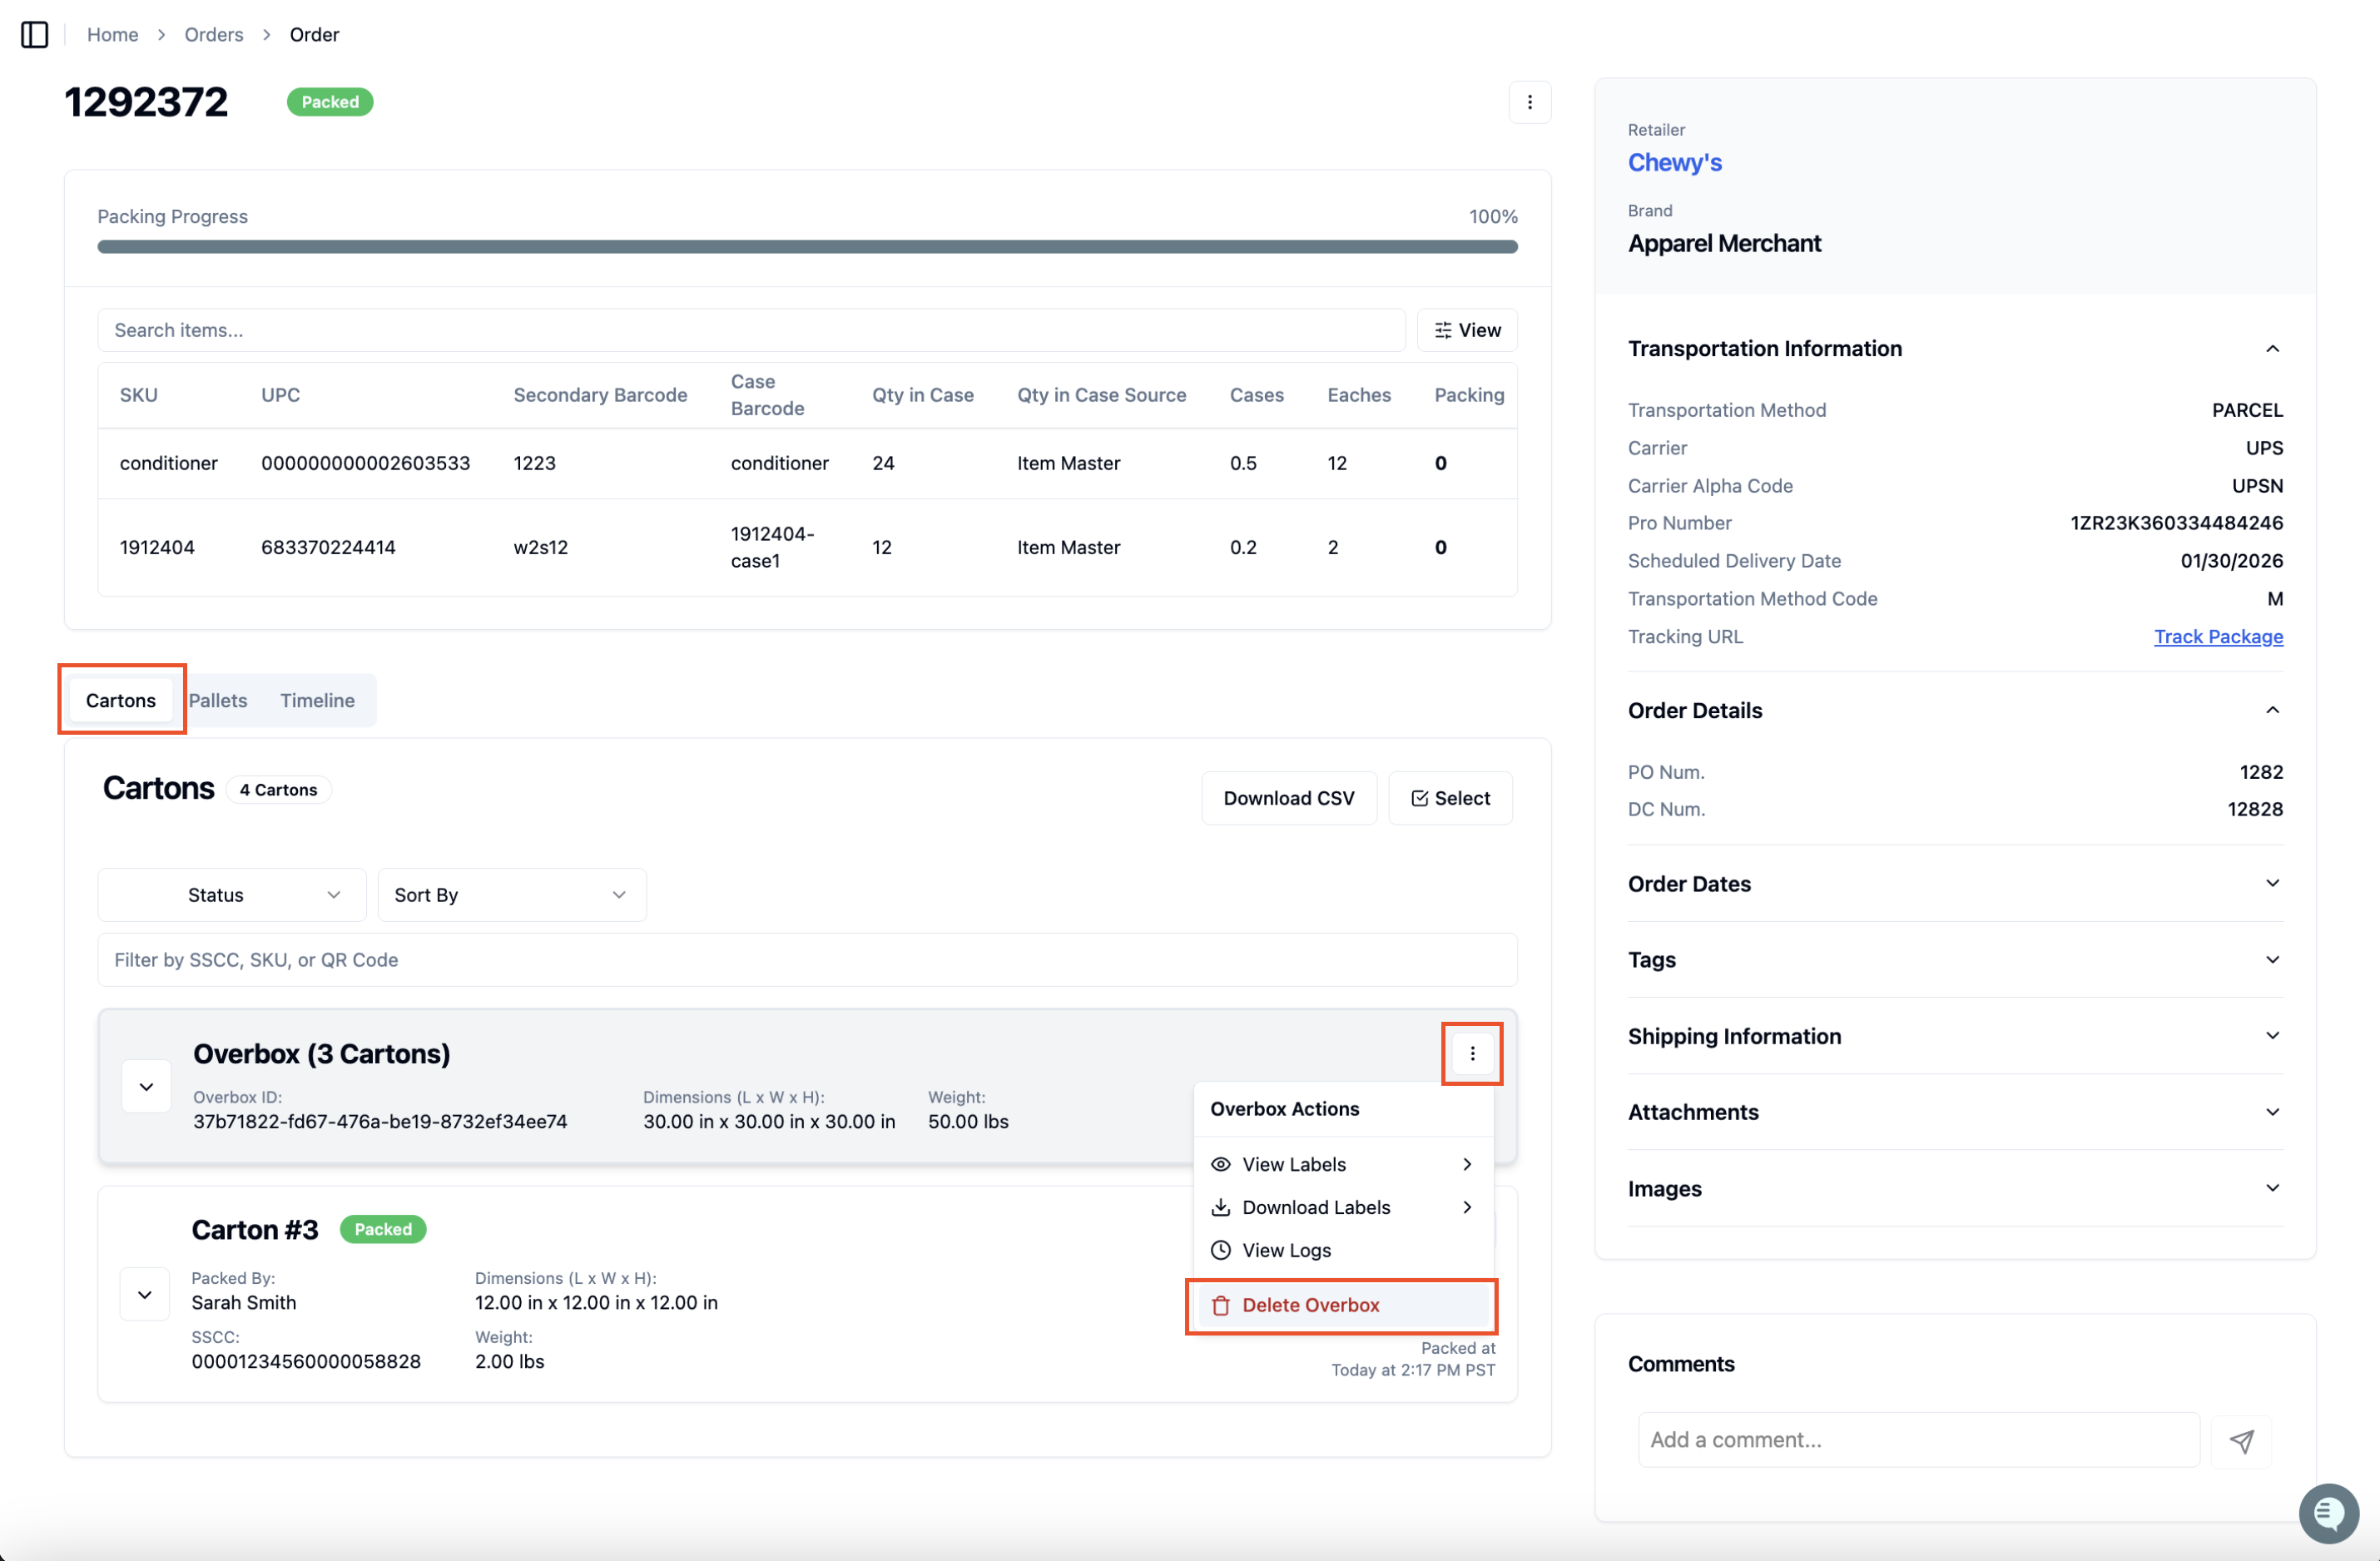Open View Labels submenu
The height and width of the screenshot is (1561, 2380).
coord(1343,1164)
